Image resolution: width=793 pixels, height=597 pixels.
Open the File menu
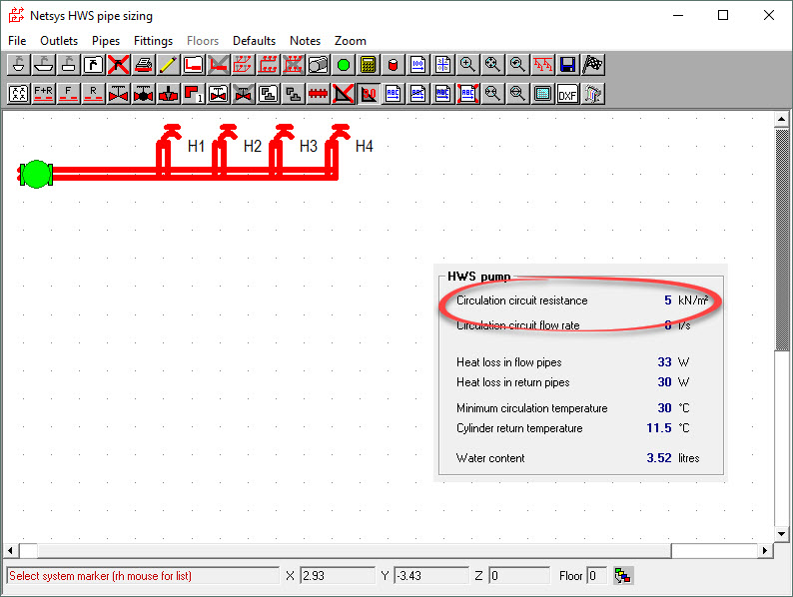[17, 41]
